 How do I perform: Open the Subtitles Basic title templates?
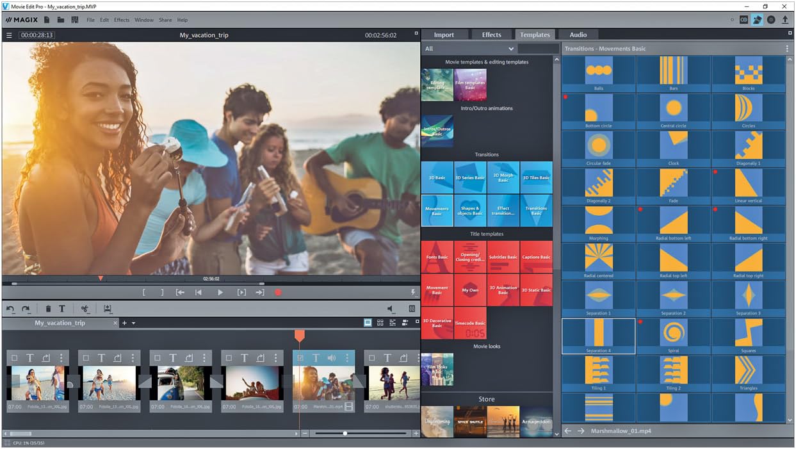(503, 257)
